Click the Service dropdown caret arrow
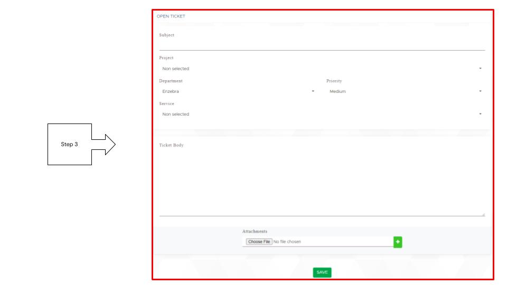Image resolution: width=507 pixels, height=285 pixels. pyautogui.click(x=480, y=114)
